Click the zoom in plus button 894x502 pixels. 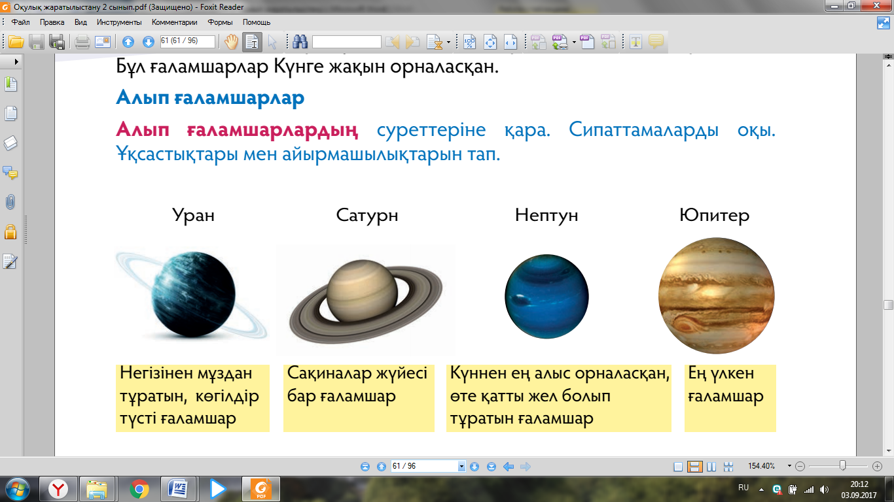(x=878, y=467)
